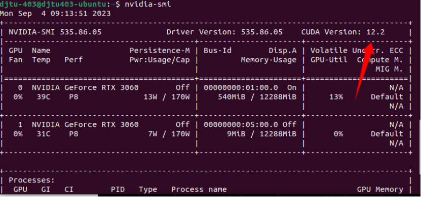This screenshot has width=421, height=197.
Task: Select GPU 0 NVIDIA GeForce RTX 3060 name
Action: (85, 88)
